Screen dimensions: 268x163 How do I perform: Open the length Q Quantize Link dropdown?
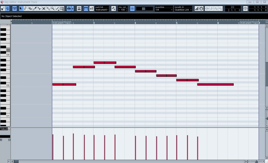[x=183, y=10]
